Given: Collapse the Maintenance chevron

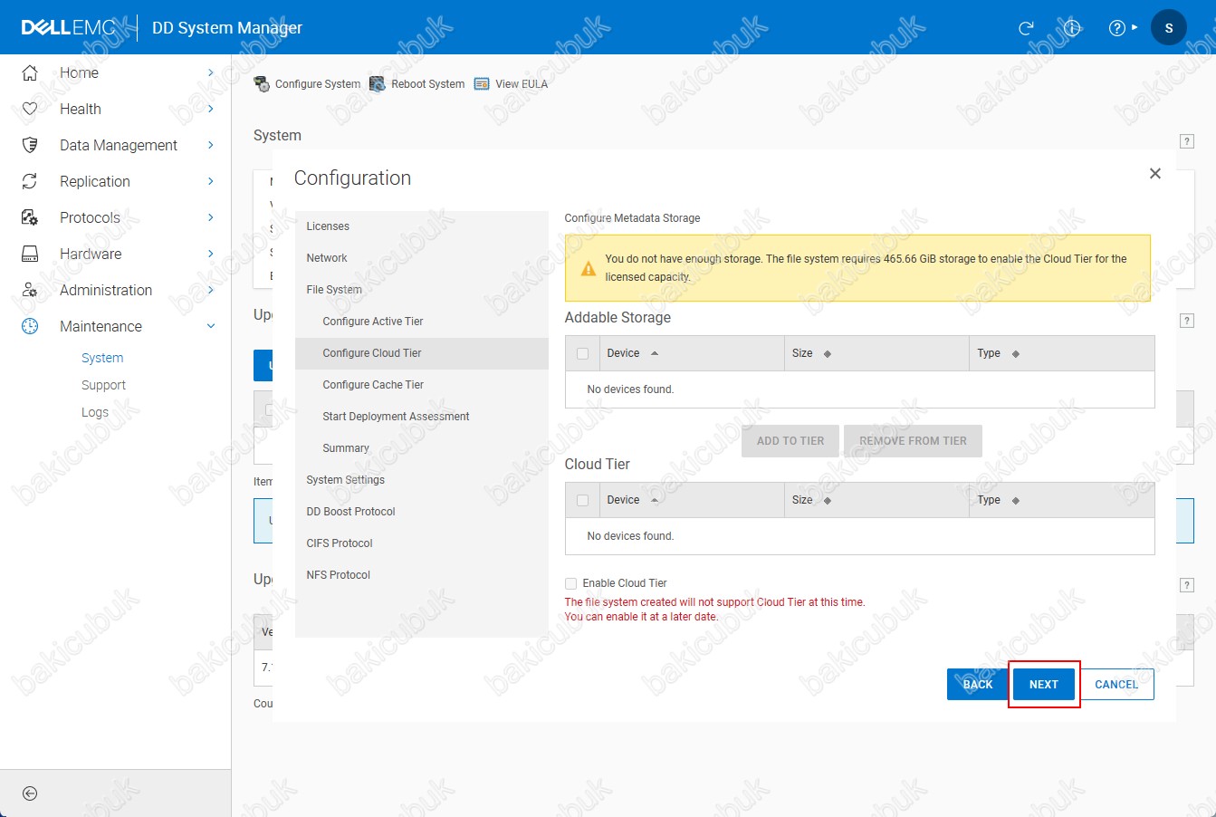Looking at the screenshot, I should point(211,326).
